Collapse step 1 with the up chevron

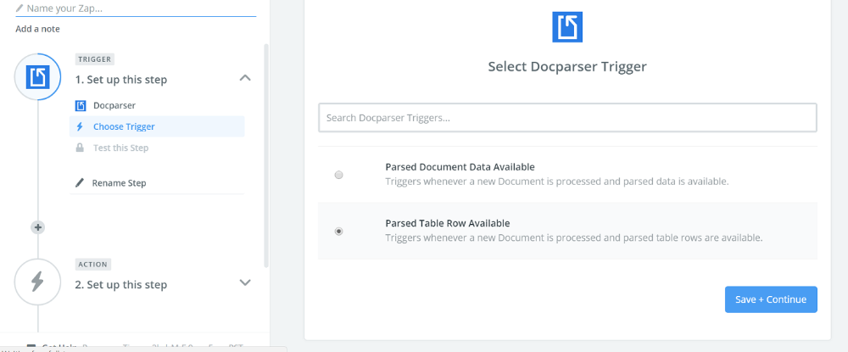[x=245, y=78]
